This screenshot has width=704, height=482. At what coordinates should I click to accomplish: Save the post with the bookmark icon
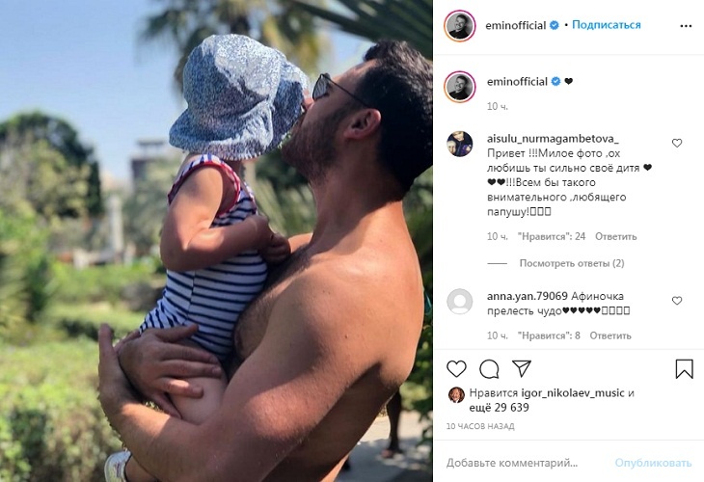coord(685,369)
